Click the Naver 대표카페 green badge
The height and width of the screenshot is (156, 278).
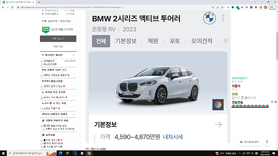[46, 30]
